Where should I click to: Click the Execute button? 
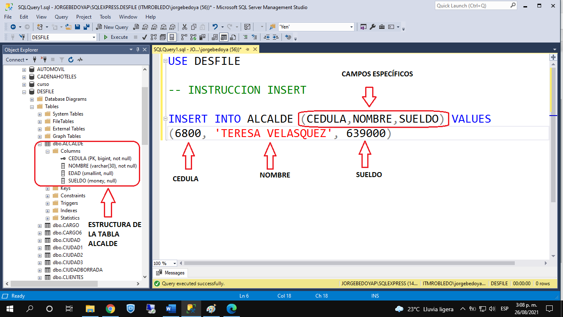(116, 37)
